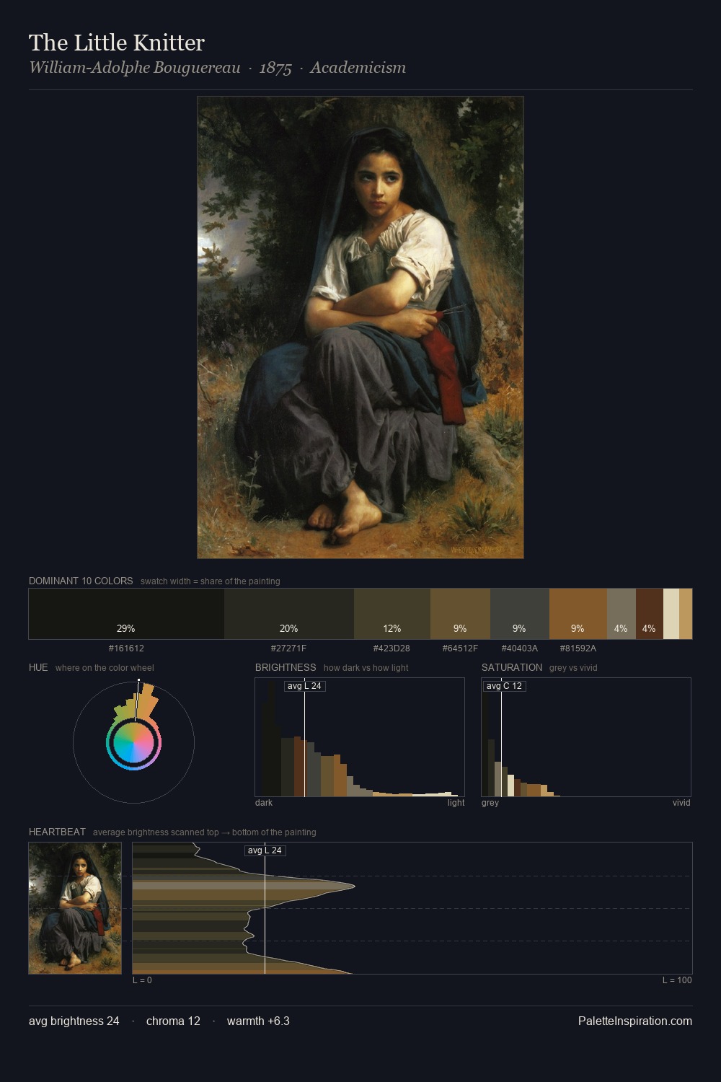This screenshot has height=1082, width=721.
Task: Click the hex label #64512F
Action: [460, 648]
